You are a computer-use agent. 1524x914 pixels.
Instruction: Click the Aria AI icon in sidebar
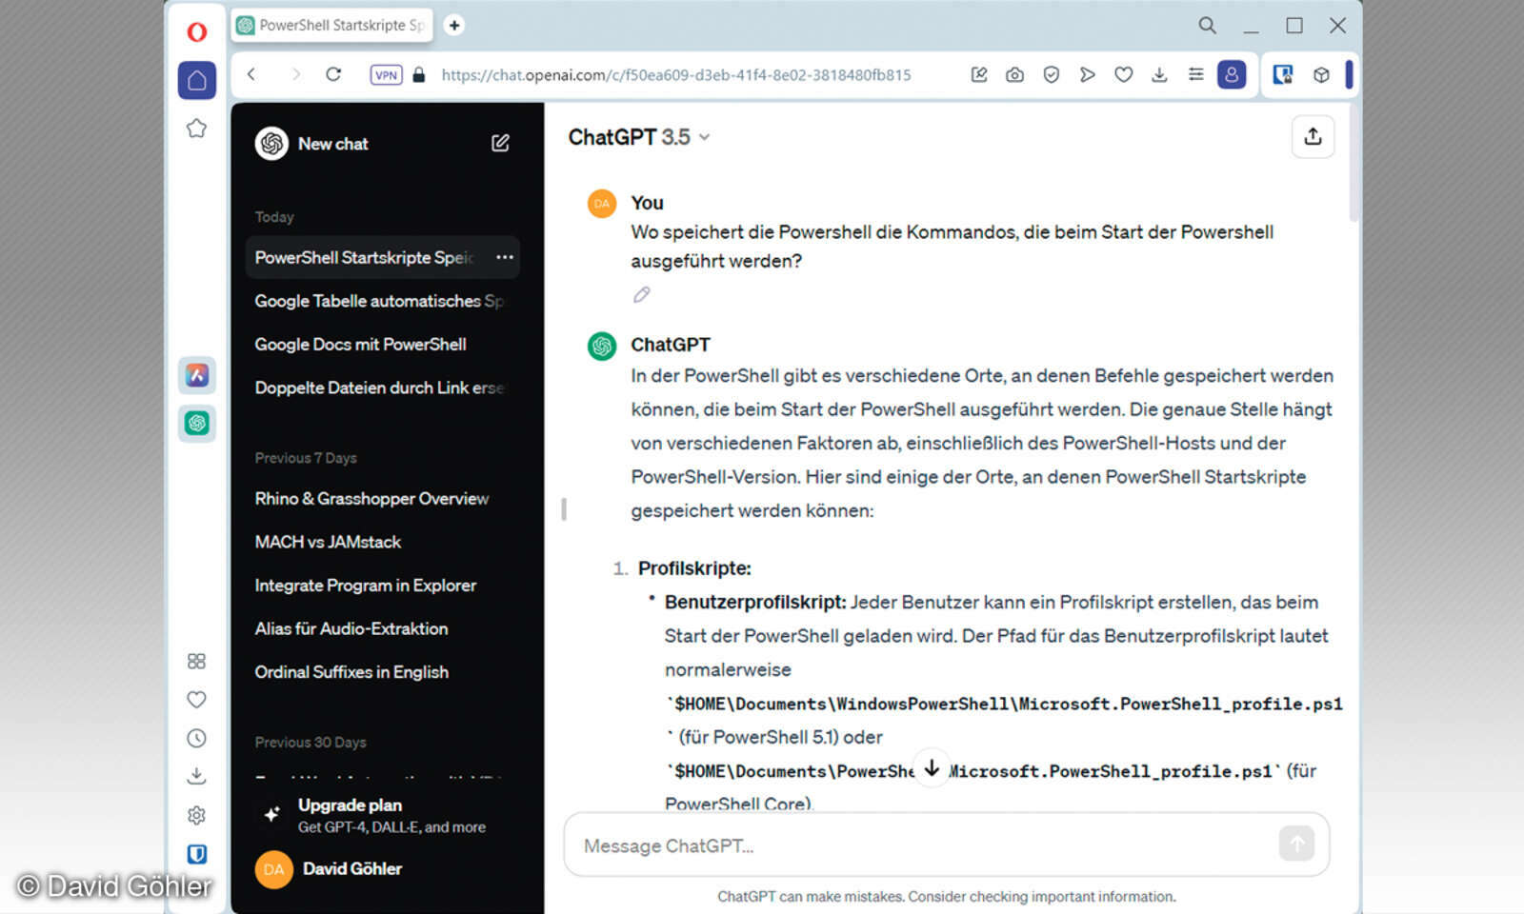pyautogui.click(x=196, y=375)
